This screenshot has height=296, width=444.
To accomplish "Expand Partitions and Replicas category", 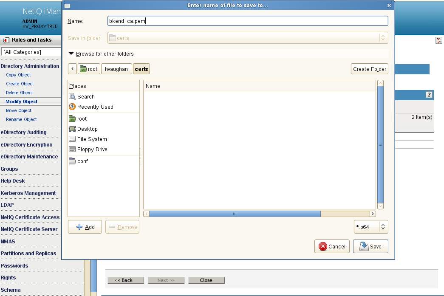I will (x=28, y=254).
